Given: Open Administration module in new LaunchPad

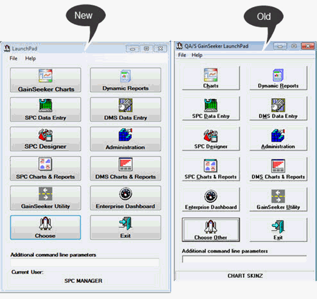Looking at the screenshot, I should pos(125,139).
